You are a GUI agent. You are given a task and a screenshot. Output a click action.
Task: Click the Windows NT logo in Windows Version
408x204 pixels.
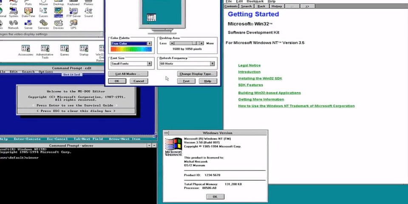pyautogui.click(x=173, y=147)
